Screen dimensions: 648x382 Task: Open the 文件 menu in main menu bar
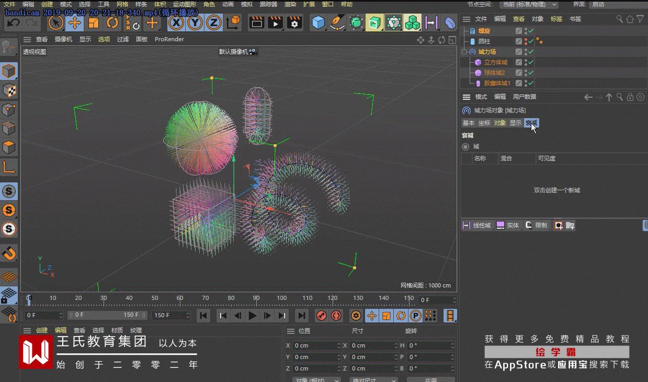[9, 4]
